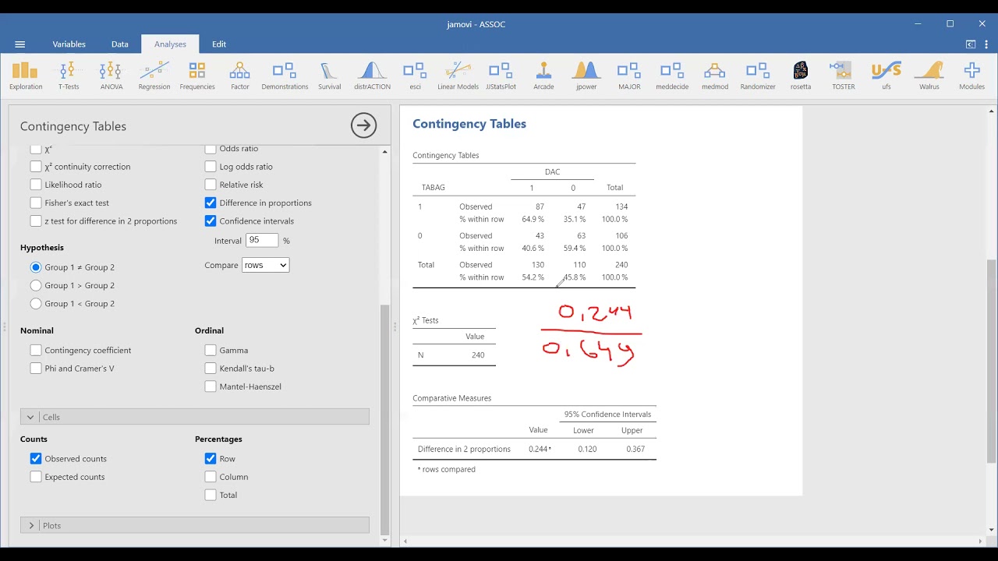Image resolution: width=998 pixels, height=561 pixels.
Task: Open the medmod module
Action: point(715,76)
